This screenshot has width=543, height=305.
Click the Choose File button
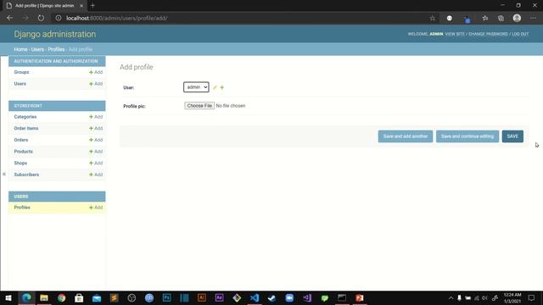click(x=199, y=105)
